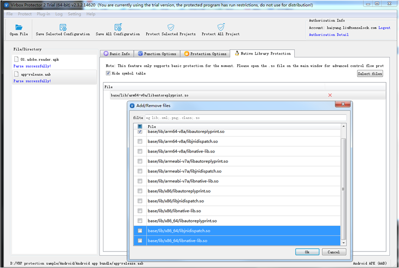Toggle the select-all File header checkbox
399x268 pixels.
tap(140, 126)
